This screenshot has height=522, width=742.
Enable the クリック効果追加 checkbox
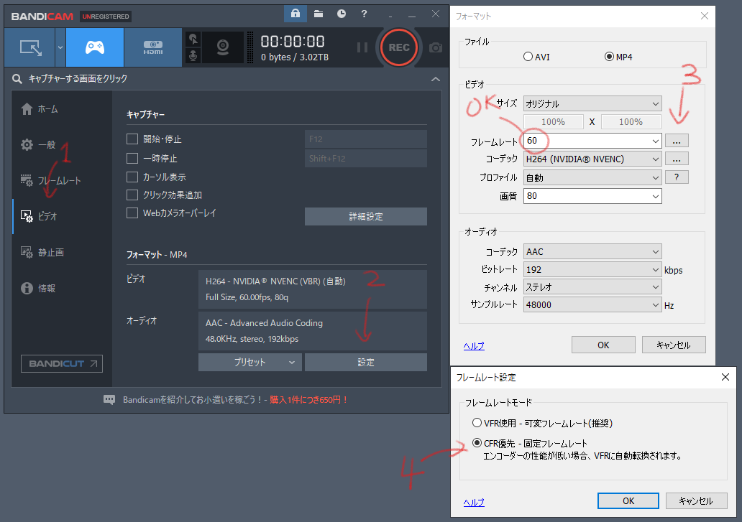pos(132,195)
